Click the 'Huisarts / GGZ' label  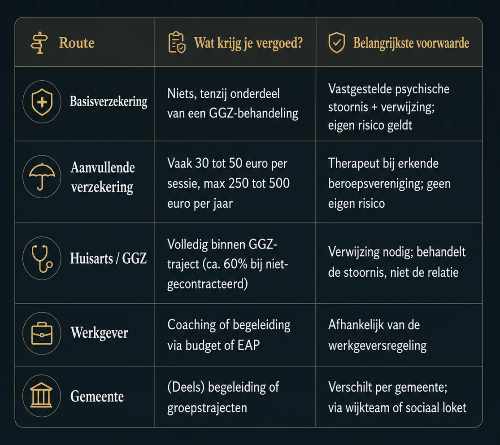pos(109,258)
